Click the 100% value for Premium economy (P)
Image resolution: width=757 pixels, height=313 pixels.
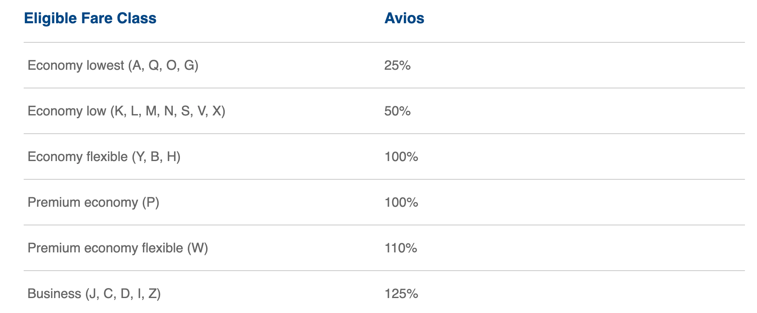(401, 203)
